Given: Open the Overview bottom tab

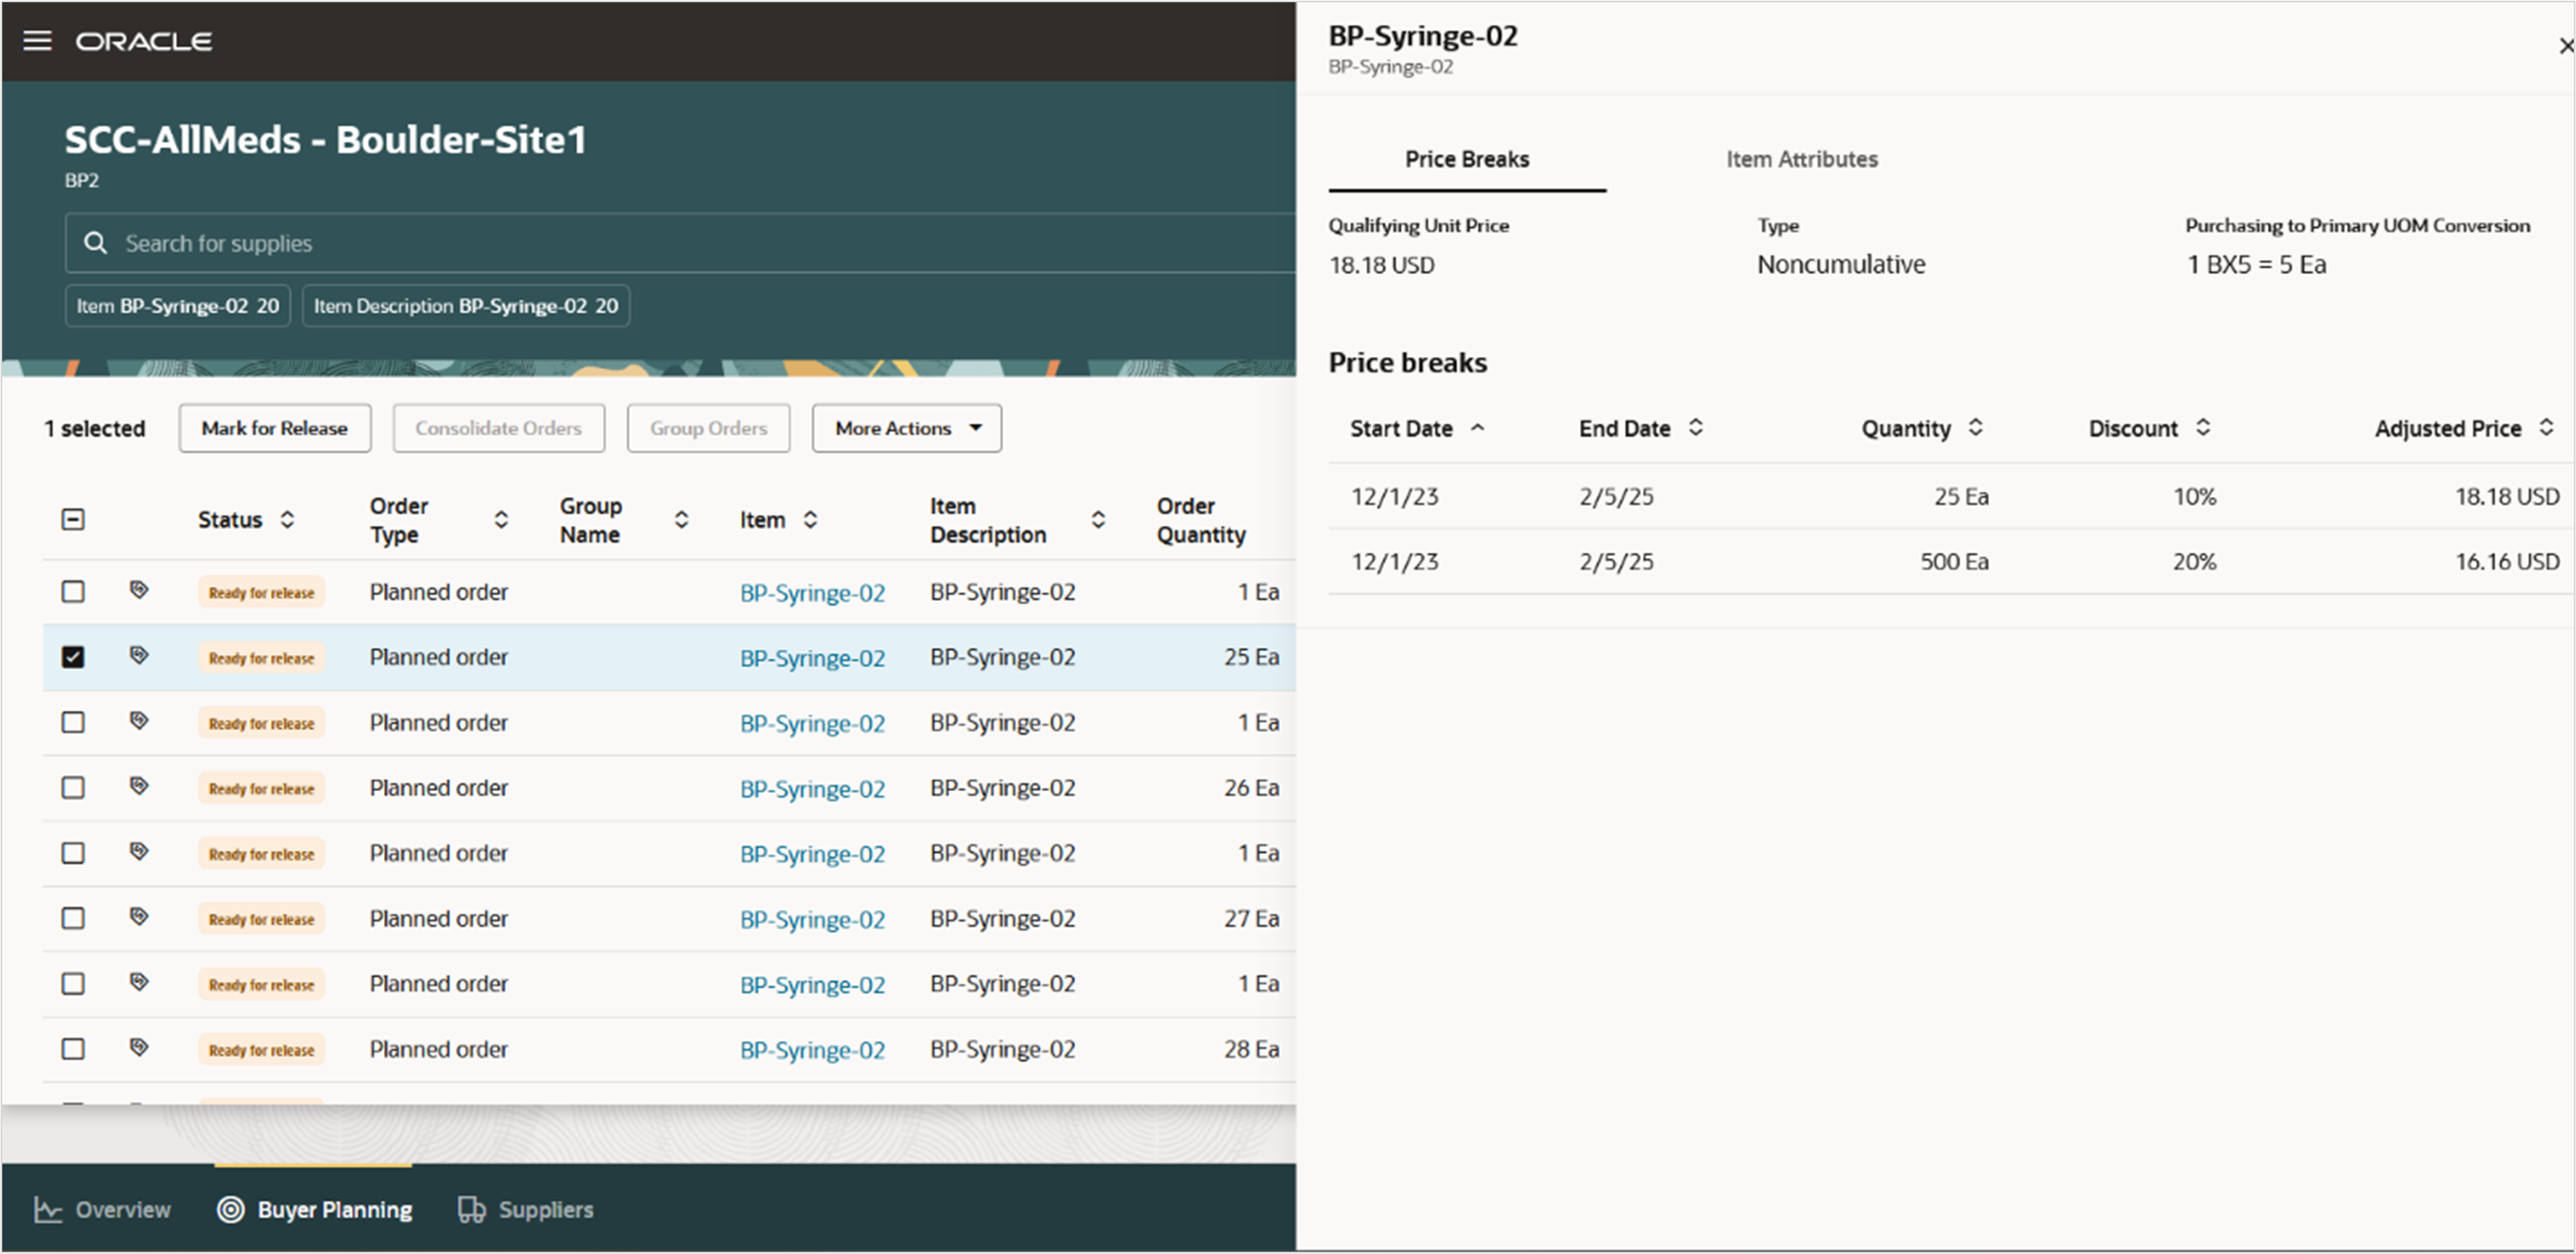Looking at the screenshot, I should pyautogui.click(x=103, y=1210).
